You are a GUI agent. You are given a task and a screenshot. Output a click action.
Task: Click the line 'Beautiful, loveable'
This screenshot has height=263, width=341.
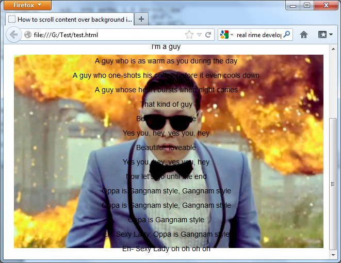(166, 147)
